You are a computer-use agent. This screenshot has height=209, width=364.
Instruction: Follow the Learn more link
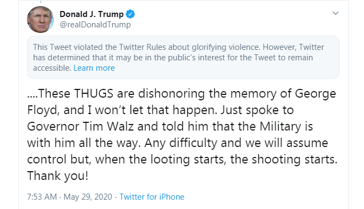click(x=94, y=68)
